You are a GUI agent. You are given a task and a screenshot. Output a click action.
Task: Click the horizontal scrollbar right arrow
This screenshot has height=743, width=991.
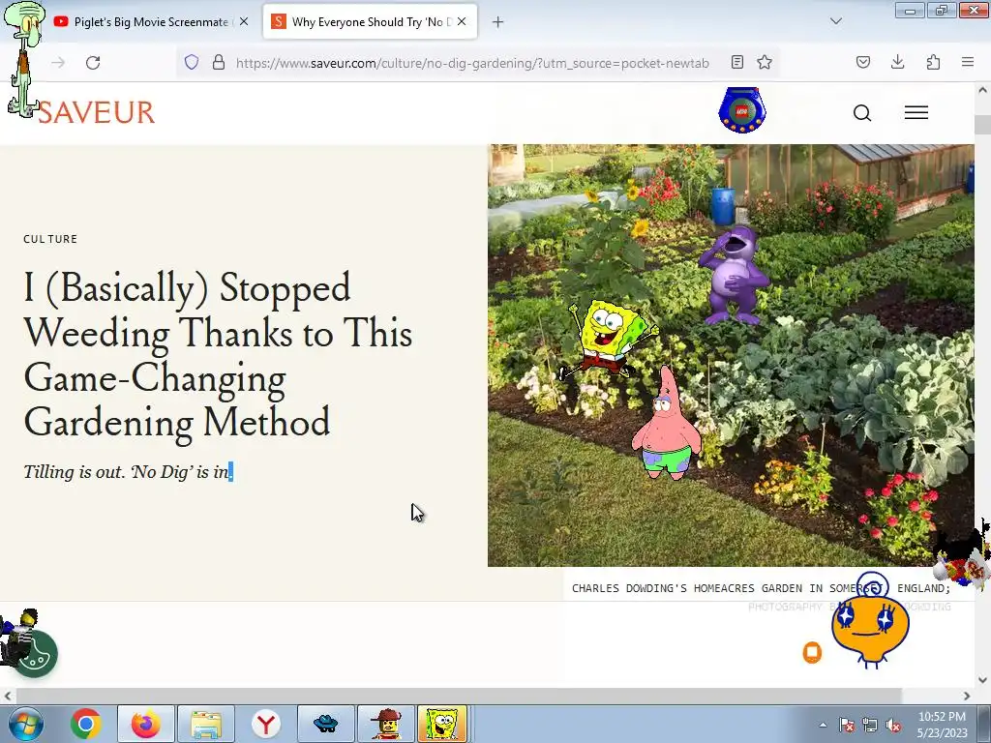pyautogui.click(x=967, y=696)
